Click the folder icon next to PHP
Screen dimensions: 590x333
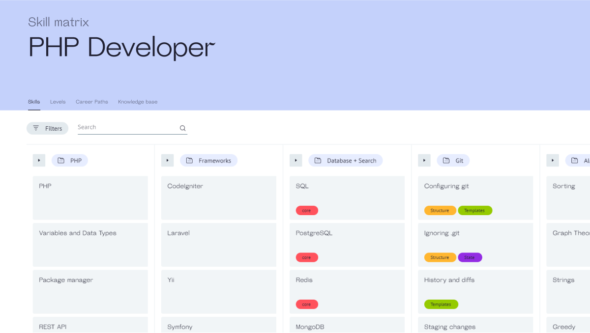61,161
